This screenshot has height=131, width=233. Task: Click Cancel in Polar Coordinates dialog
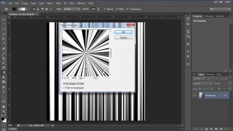click(x=123, y=38)
